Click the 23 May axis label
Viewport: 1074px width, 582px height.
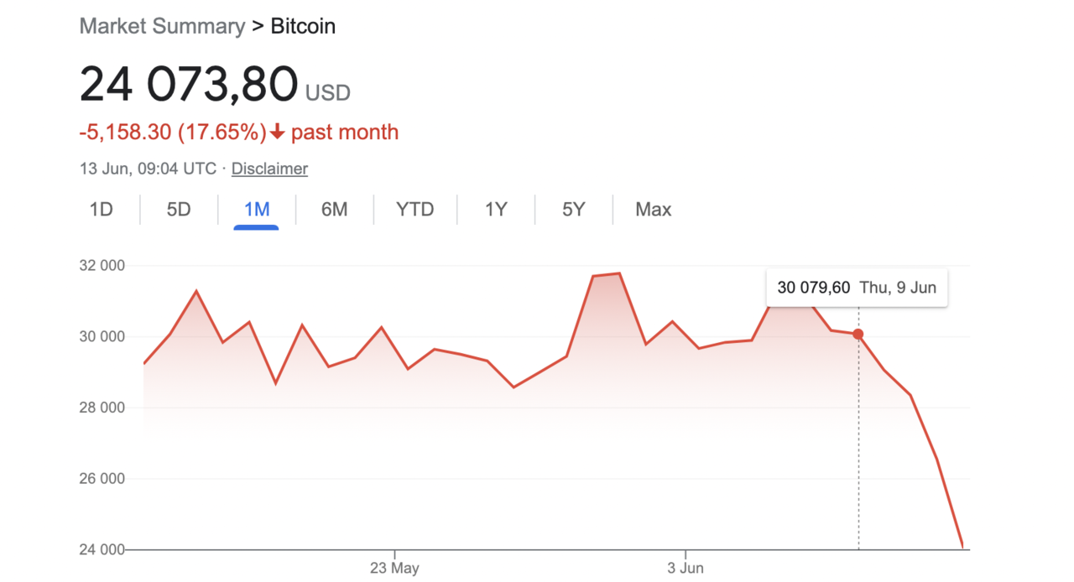point(394,569)
